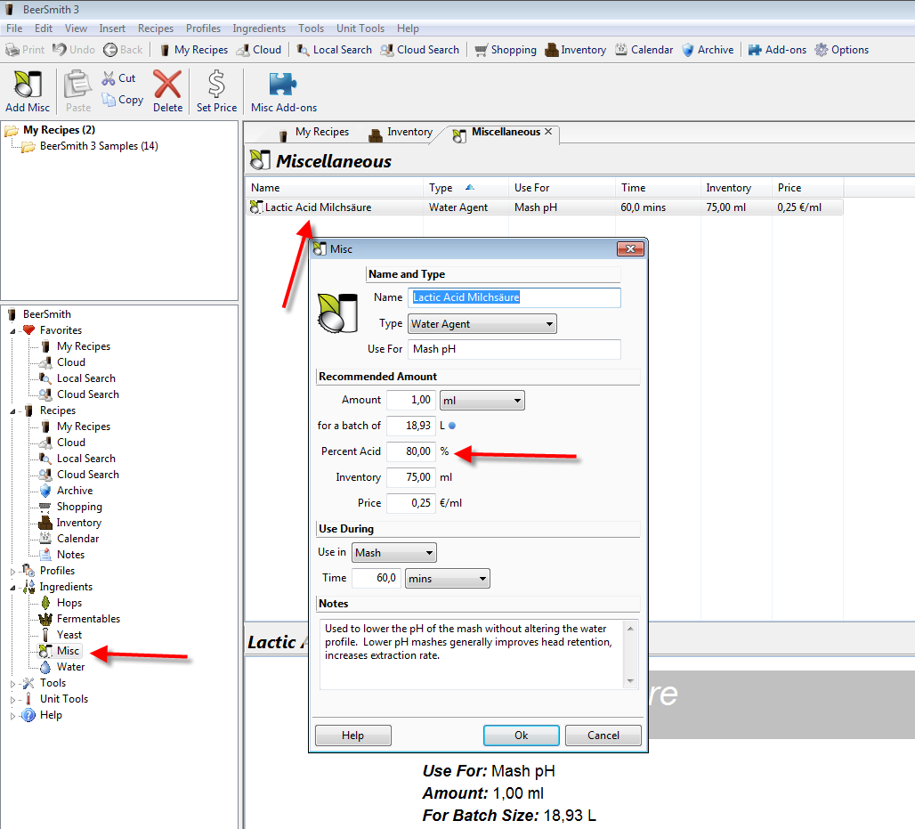Click the Set Price dollar icon
Screen dimensions: 915x829
(x=216, y=85)
